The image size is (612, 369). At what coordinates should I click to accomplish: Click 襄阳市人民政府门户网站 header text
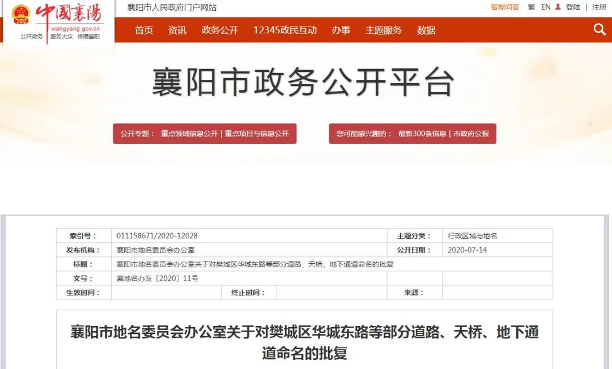pos(172,7)
